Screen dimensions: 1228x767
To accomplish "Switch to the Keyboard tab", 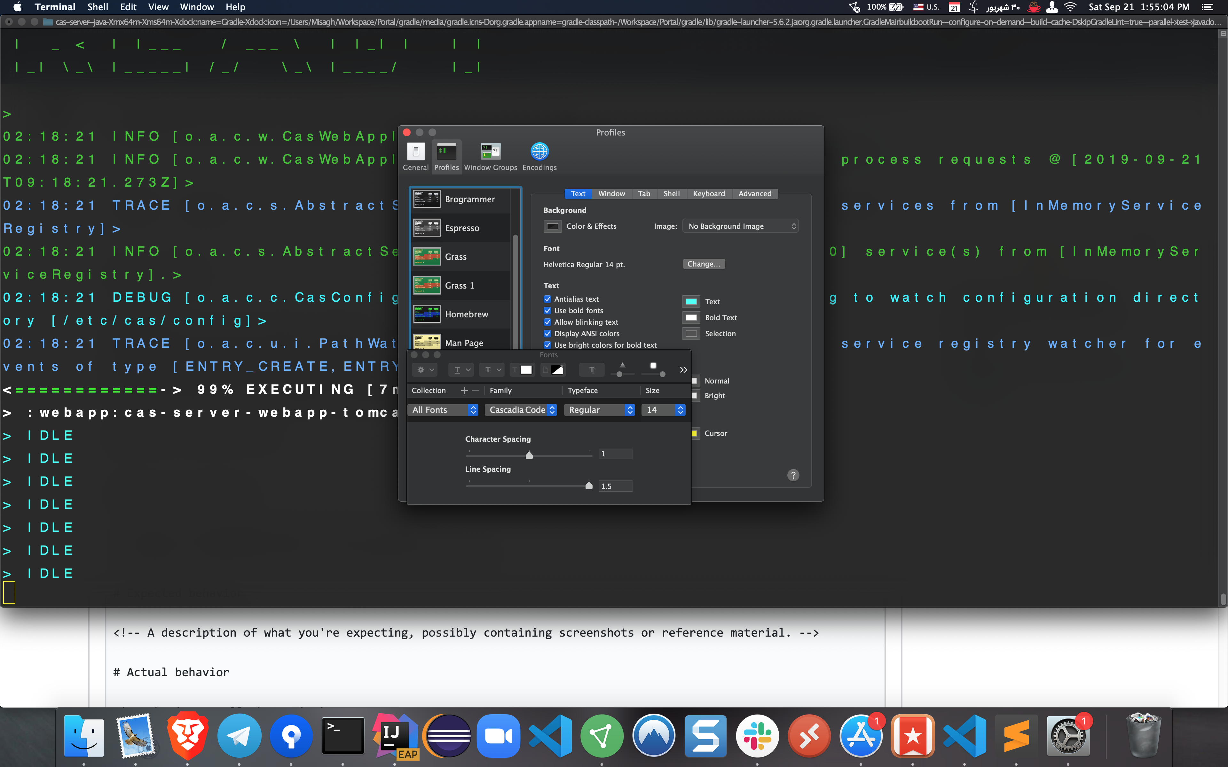I will (x=709, y=194).
